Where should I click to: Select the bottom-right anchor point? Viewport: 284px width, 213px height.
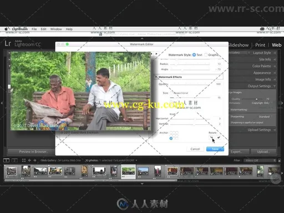[x=177, y=139]
